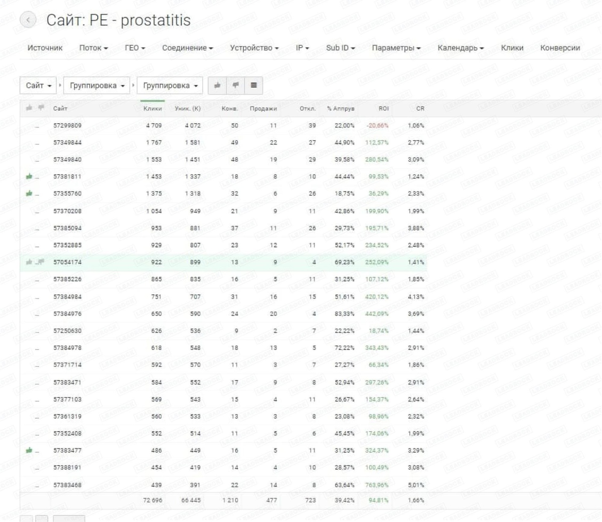Switch to the Клики tab
This screenshot has width=602, height=522.
click(x=512, y=48)
